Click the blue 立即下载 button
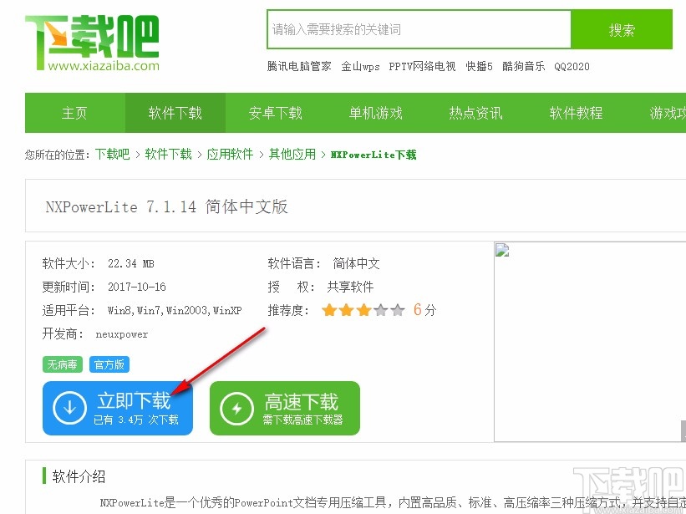Viewport: 686px width, 514px height. click(118, 408)
